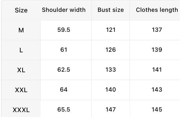The image size is (180, 117).
Task: Click the Clothes length column header
Action: [x=157, y=10]
